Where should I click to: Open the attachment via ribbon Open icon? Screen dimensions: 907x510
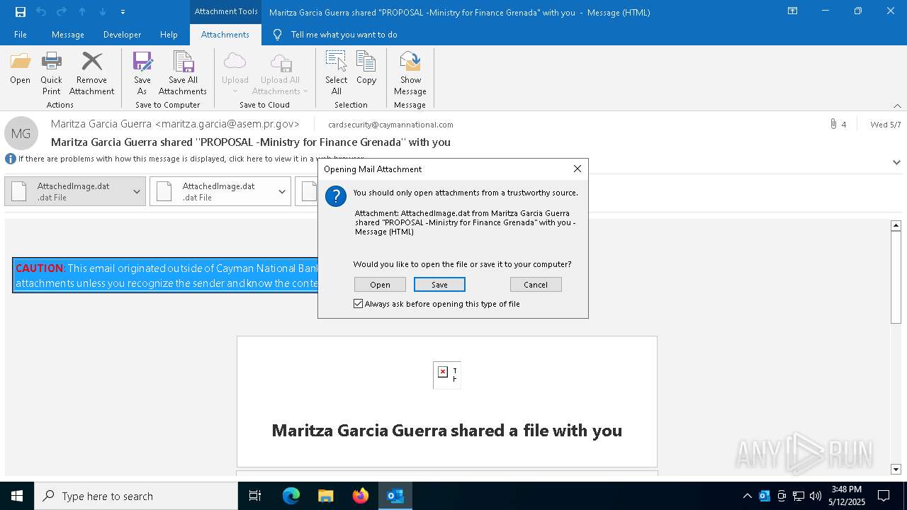pyautogui.click(x=21, y=69)
